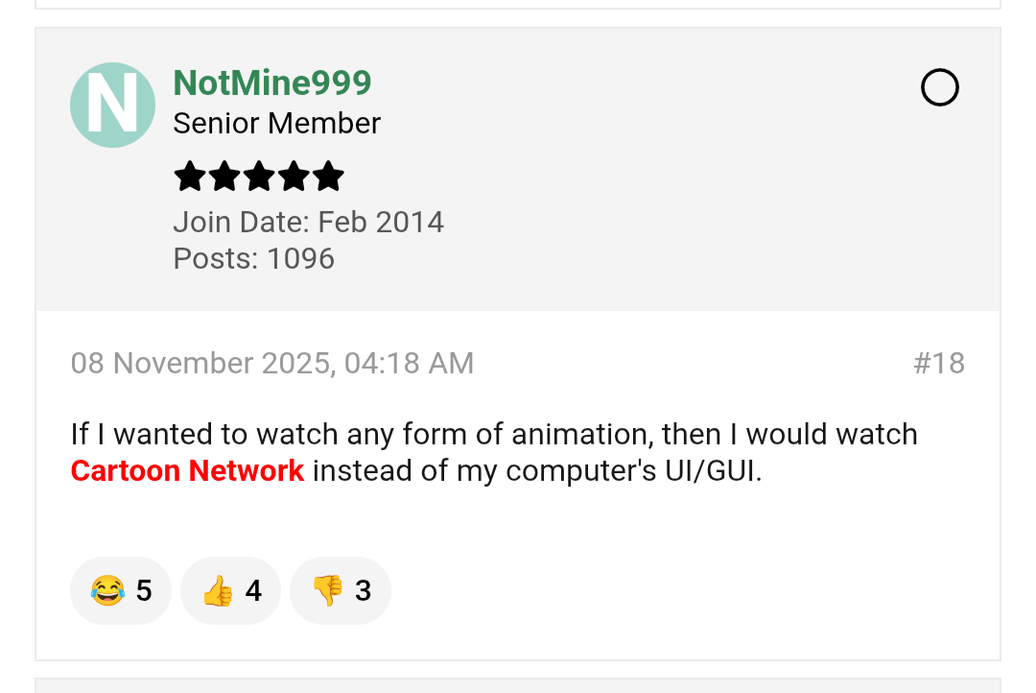Image resolution: width=1036 pixels, height=693 pixels.
Task: Open NotMine999 username profile link
Action: tap(271, 84)
